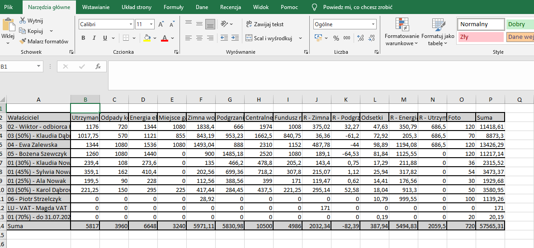Click the Malarz formatów brush icon
534x248 pixels.
(23, 42)
